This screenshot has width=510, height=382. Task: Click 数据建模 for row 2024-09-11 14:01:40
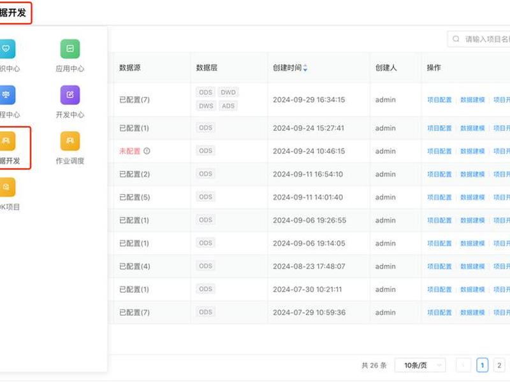click(x=472, y=197)
